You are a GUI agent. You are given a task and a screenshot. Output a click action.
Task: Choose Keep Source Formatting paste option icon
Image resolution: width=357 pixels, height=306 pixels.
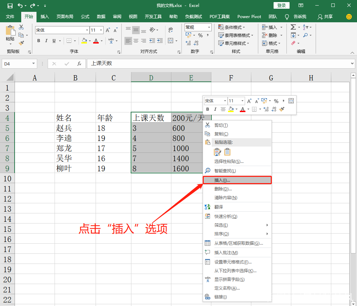217,152
